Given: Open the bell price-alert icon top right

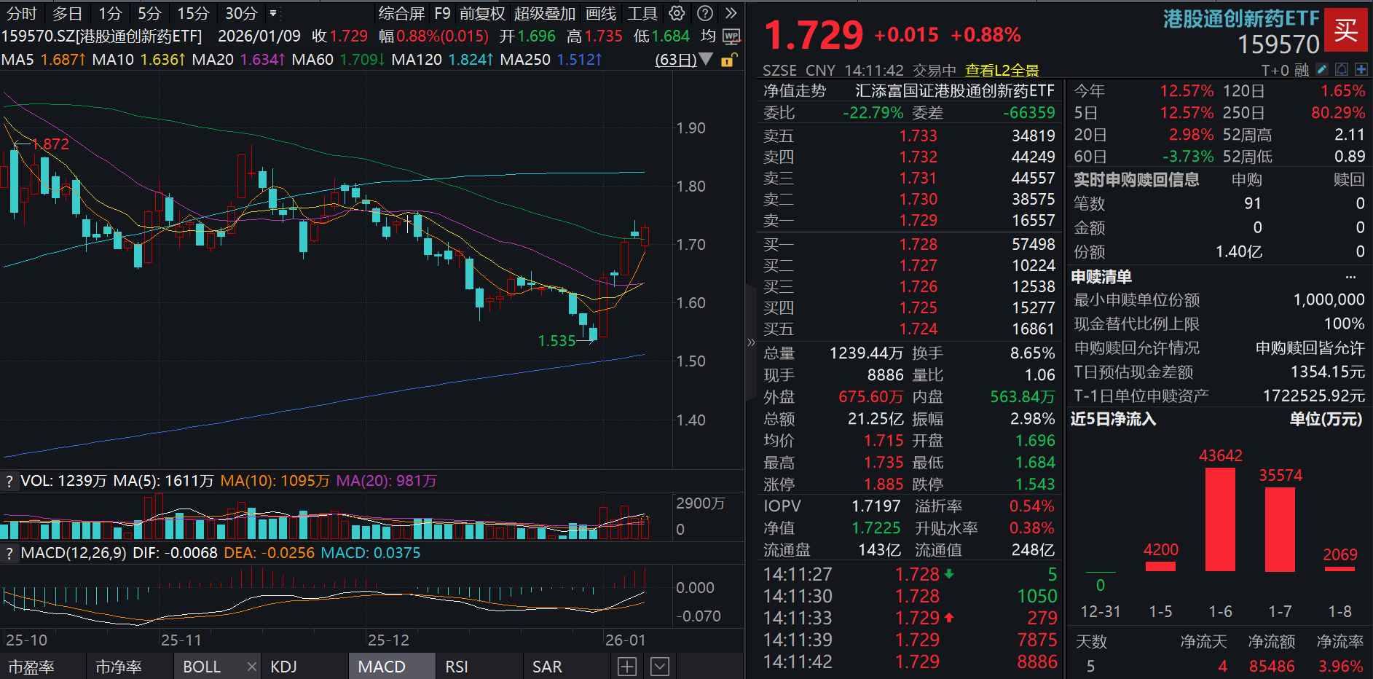Looking at the screenshot, I should point(1341,68).
